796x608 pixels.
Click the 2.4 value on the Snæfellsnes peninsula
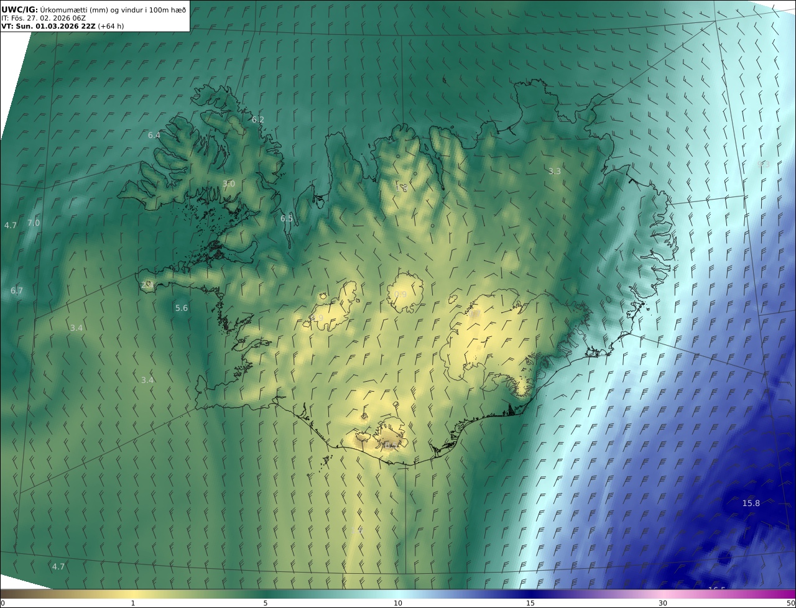(x=147, y=285)
